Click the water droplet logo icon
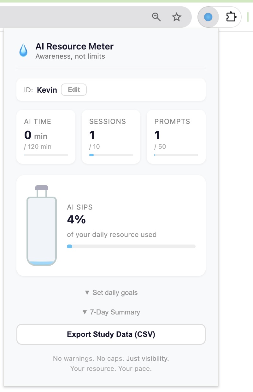Screen dimensions: 253x392 tap(23, 50)
